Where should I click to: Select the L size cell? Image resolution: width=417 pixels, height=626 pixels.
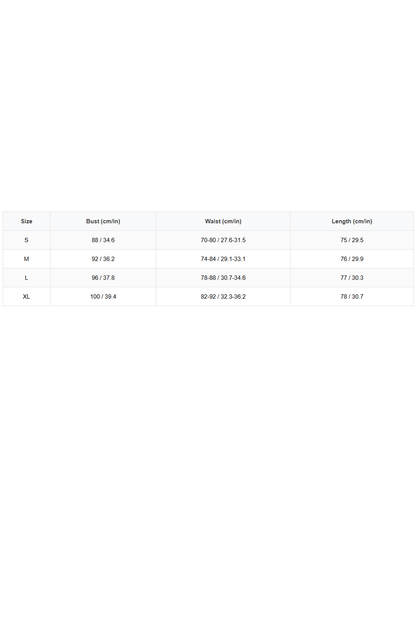click(x=26, y=278)
